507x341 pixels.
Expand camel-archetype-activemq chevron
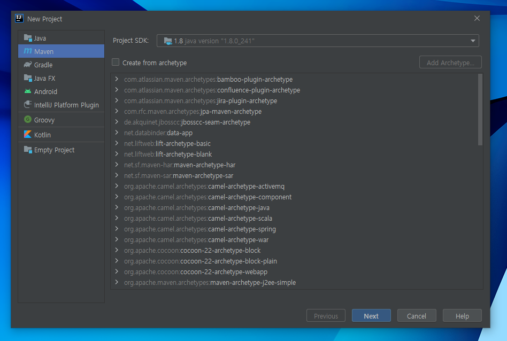(117, 185)
